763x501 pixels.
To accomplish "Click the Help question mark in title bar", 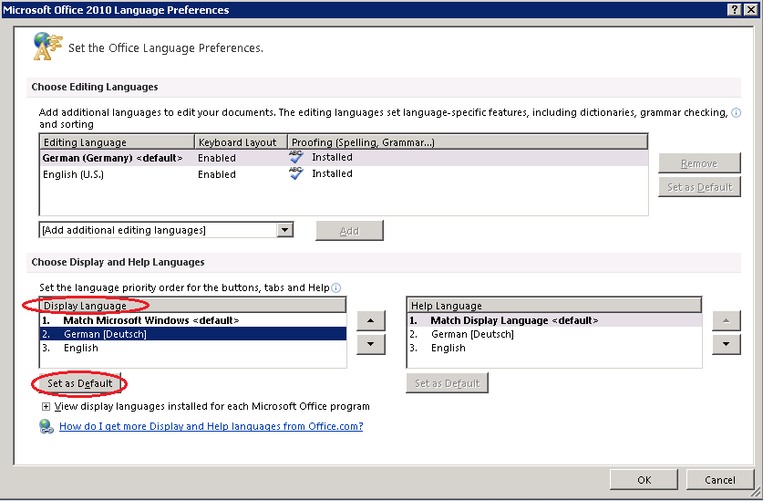I will [735, 9].
